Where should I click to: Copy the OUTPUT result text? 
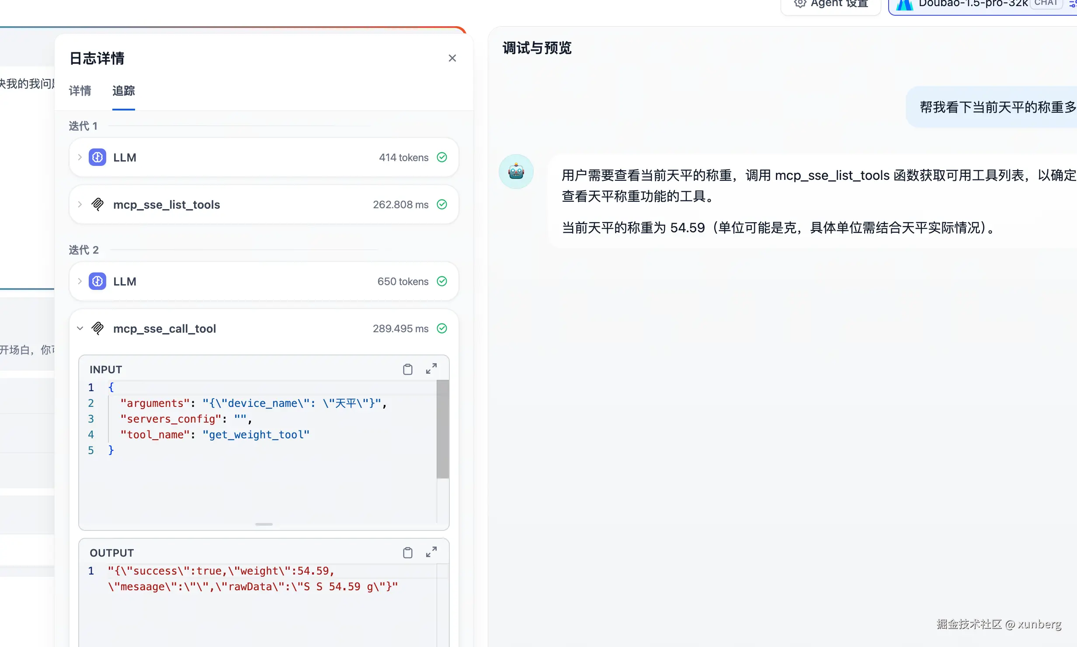click(x=408, y=552)
